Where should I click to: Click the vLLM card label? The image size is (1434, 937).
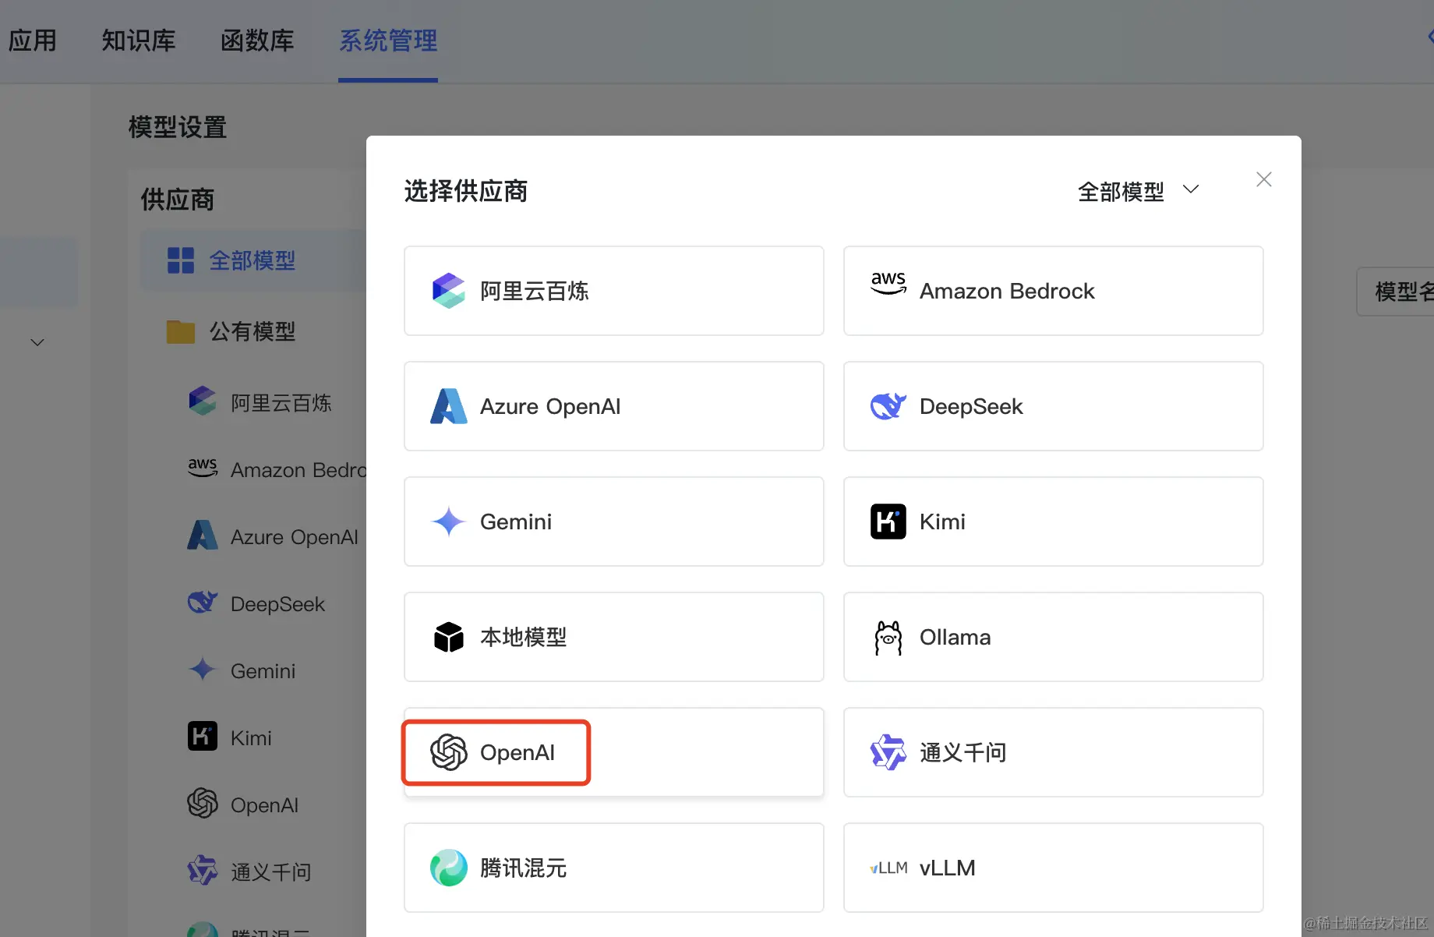click(x=948, y=868)
